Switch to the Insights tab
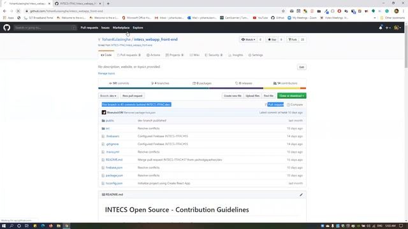 236,55
